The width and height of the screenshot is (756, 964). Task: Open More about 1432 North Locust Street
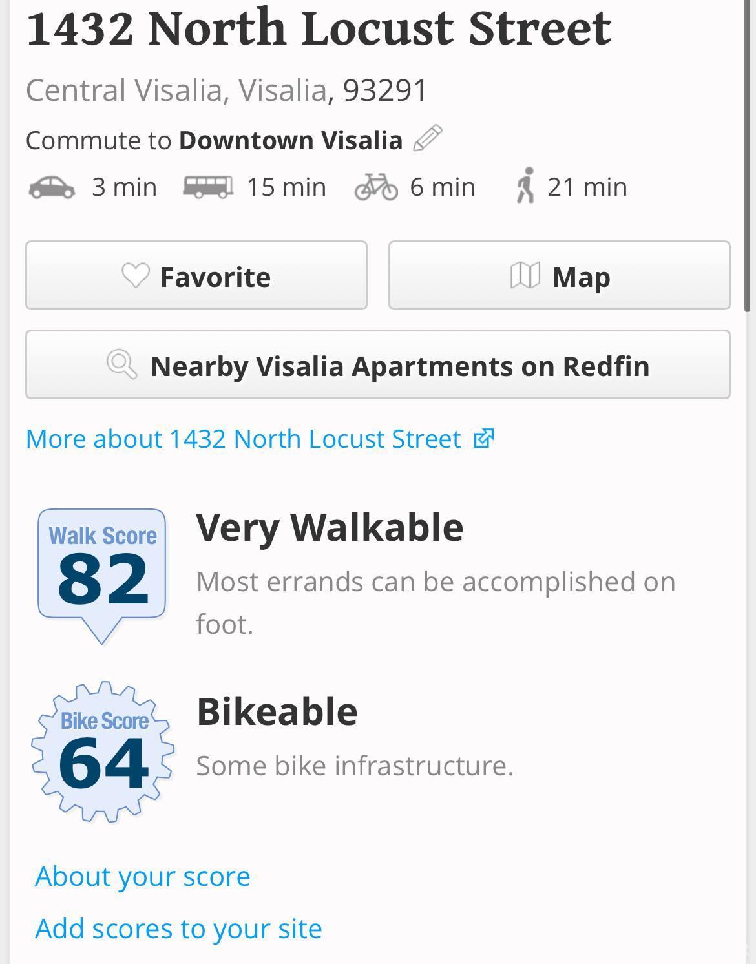click(x=244, y=439)
